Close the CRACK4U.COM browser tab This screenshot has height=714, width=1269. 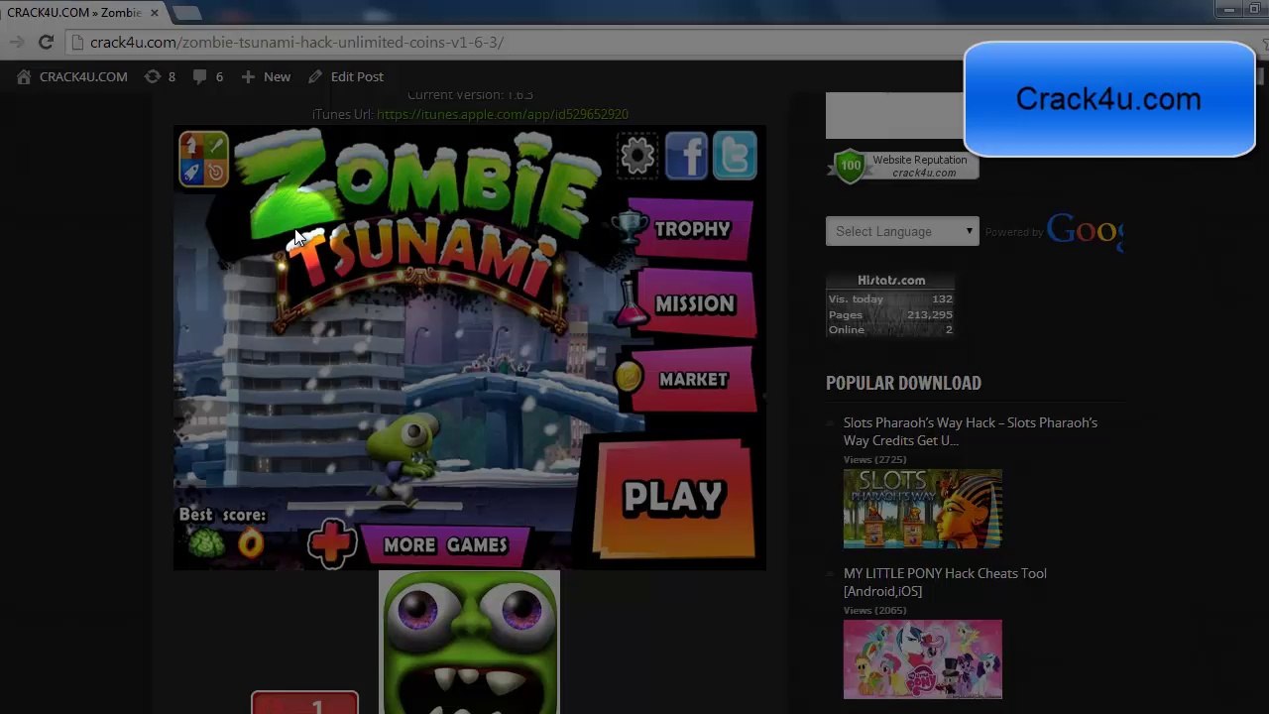coord(154,13)
